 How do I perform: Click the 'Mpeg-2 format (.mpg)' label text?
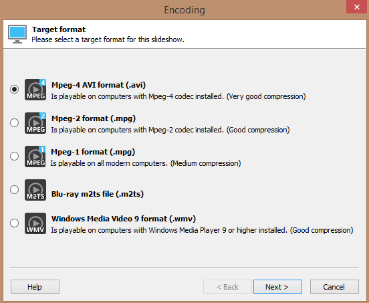94,118
